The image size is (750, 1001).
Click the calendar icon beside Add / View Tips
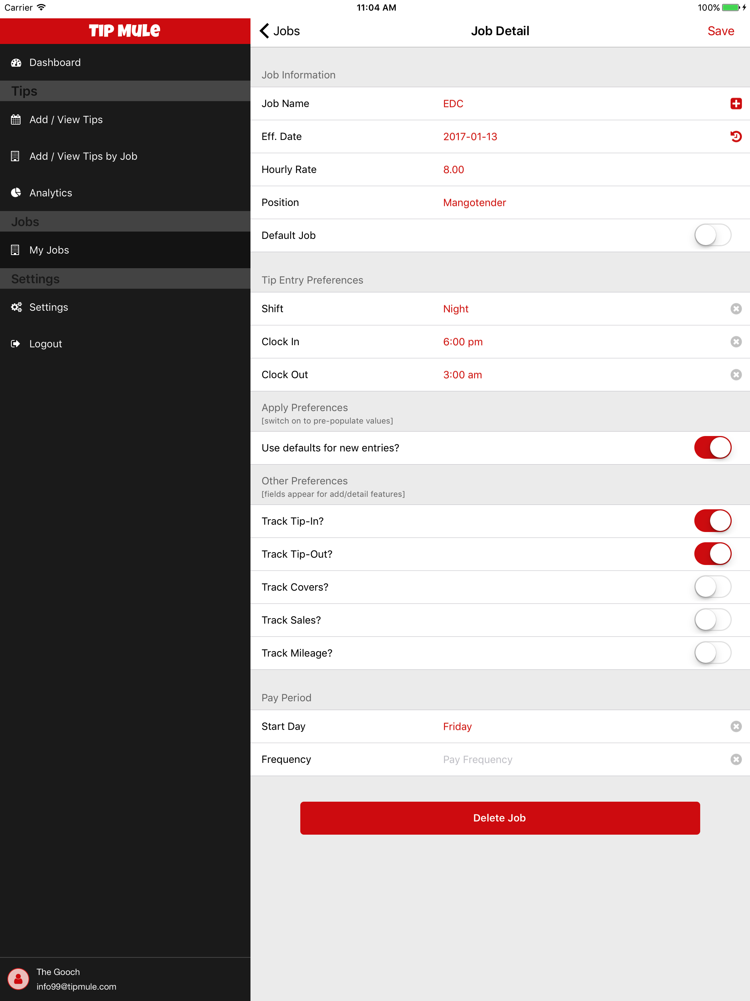pyautogui.click(x=16, y=119)
